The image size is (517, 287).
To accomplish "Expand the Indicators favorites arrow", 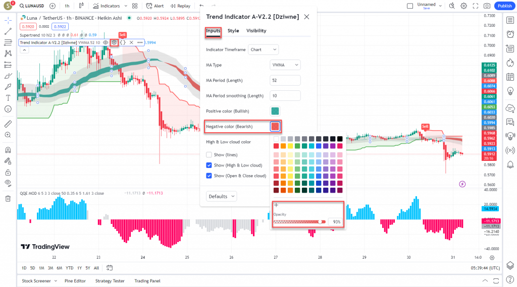I will [x=126, y=6].
